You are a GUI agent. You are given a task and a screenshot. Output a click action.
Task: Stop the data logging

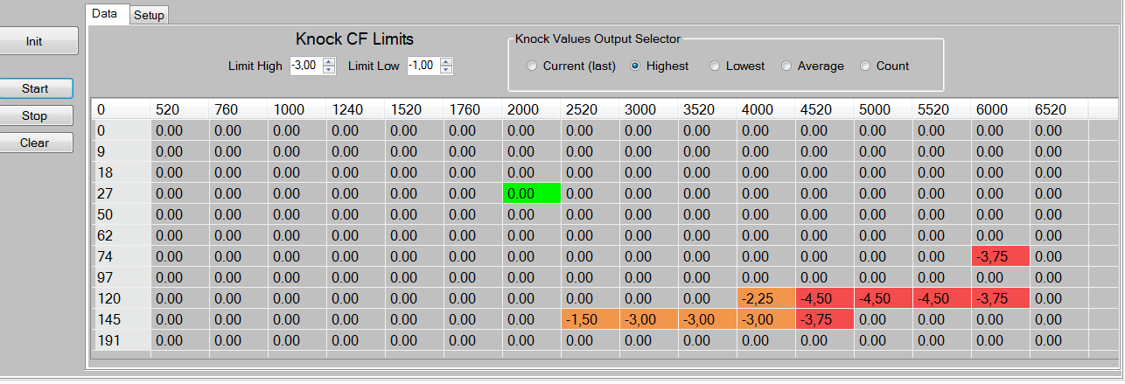tap(35, 115)
